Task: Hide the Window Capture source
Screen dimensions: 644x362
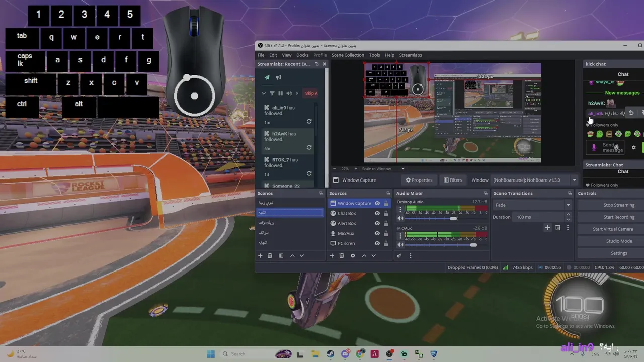Action: click(x=377, y=203)
